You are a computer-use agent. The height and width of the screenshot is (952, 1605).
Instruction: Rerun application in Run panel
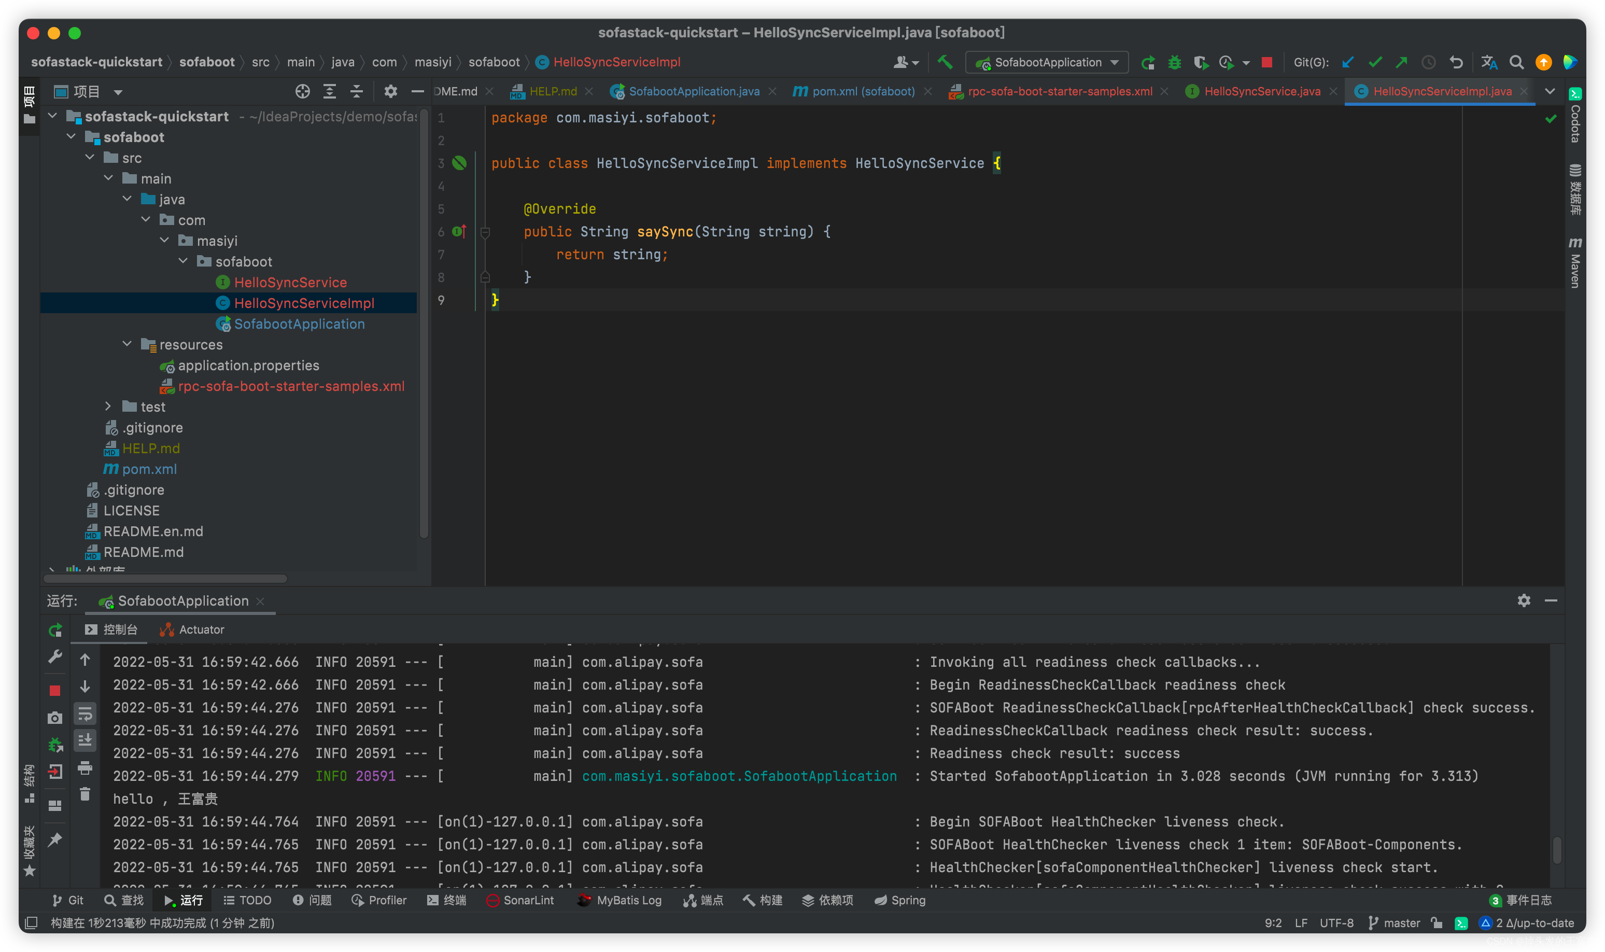(55, 630)
